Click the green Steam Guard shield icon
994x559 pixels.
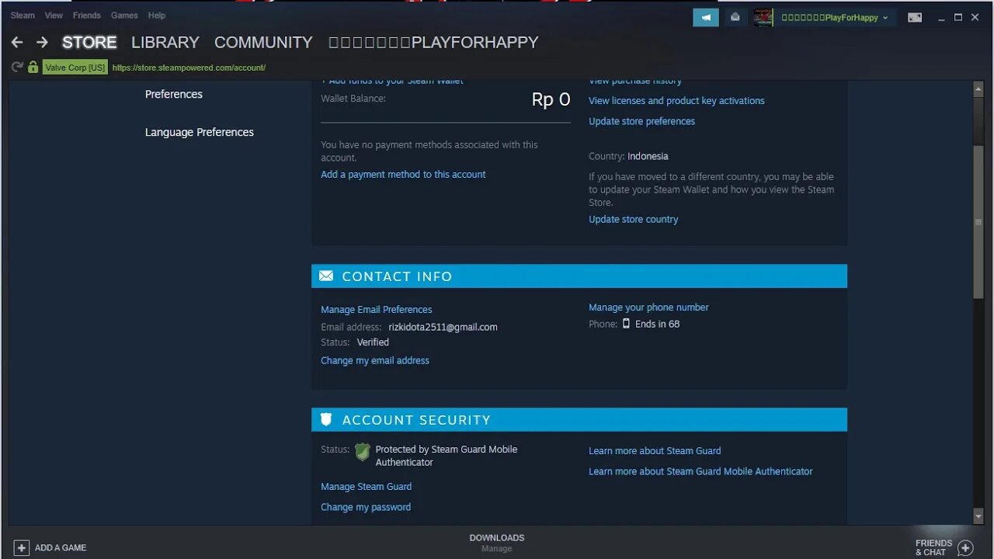362,451
